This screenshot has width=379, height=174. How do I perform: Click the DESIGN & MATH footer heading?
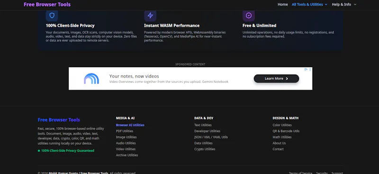coord(286,118)
